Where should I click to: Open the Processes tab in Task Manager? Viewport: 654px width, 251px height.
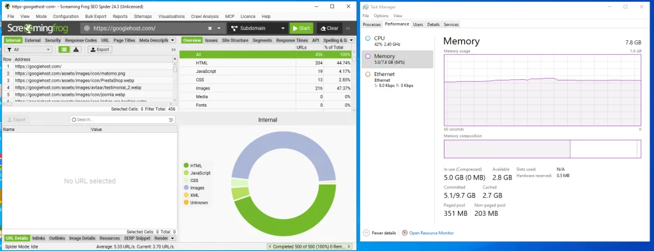pos(372,25)
